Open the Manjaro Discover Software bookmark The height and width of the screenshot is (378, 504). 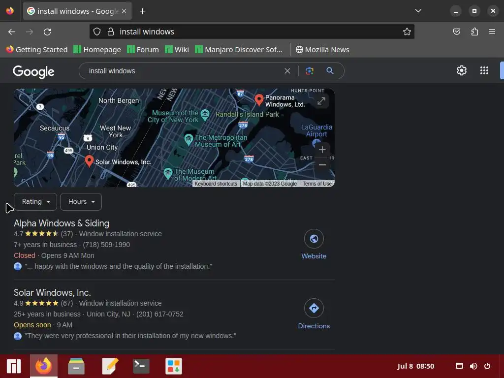[x=239, y=50]
